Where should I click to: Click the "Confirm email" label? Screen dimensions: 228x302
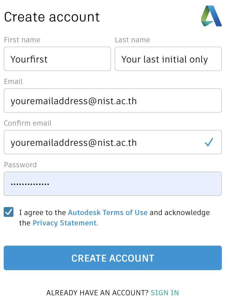coord(28,123)
